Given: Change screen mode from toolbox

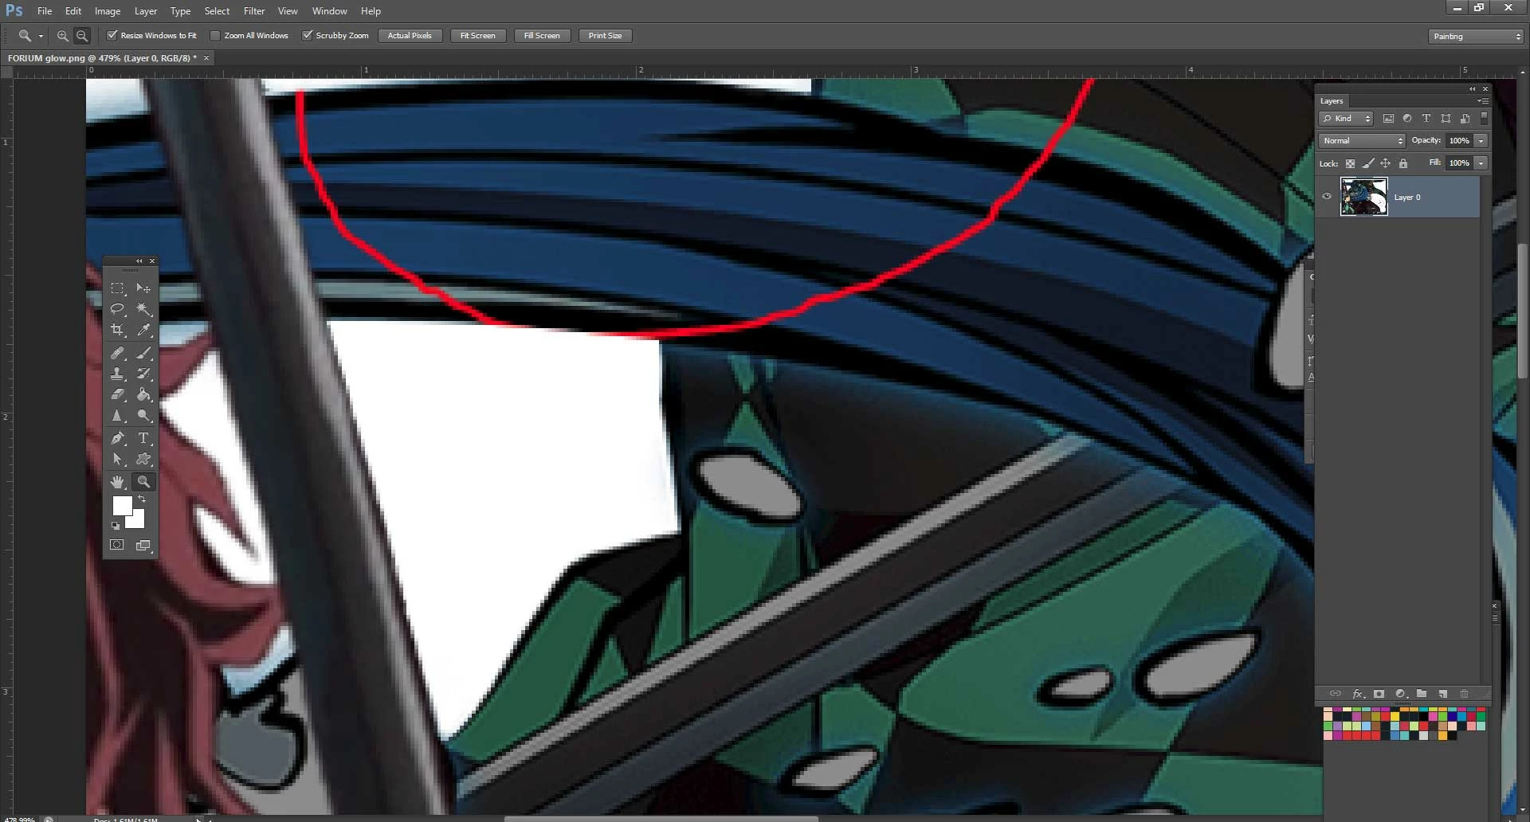Looking at the screenshot, I should 143,546.
